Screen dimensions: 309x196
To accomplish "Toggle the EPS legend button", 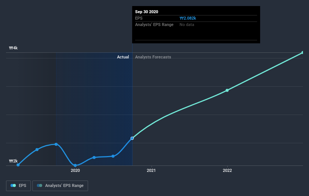I will point(18,185).
